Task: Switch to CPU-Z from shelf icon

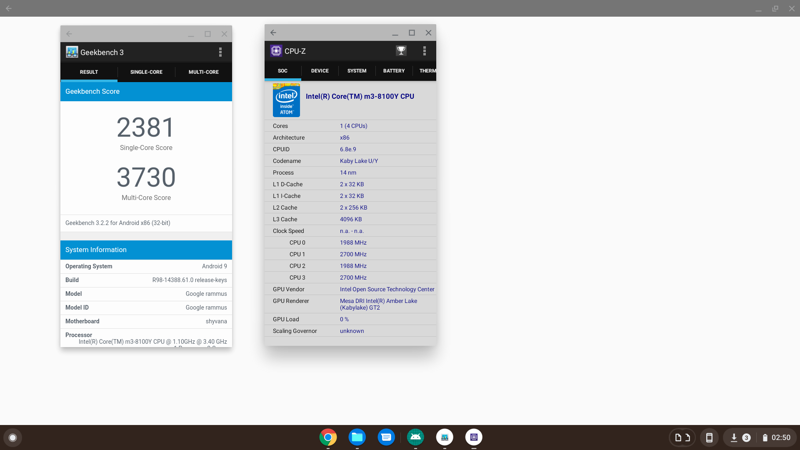Action: point(474,437)
